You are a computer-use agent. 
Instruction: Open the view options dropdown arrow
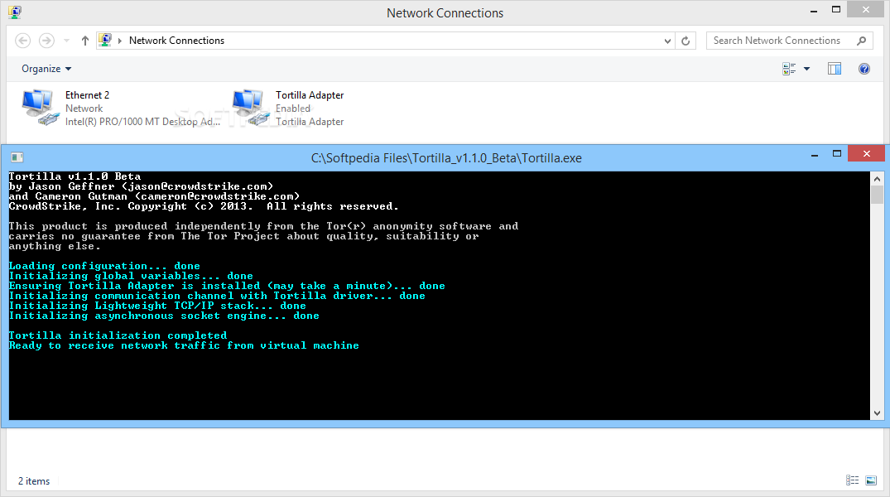coord(806,69)
